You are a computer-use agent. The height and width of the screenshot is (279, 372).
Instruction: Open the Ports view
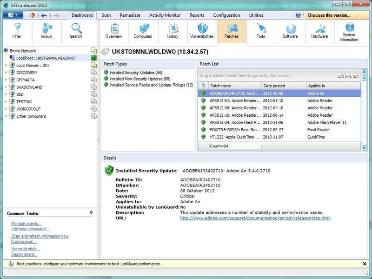(261, 31)
